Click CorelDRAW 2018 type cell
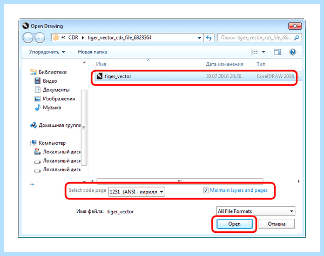The image size is (324, 256). click(275, 77)
